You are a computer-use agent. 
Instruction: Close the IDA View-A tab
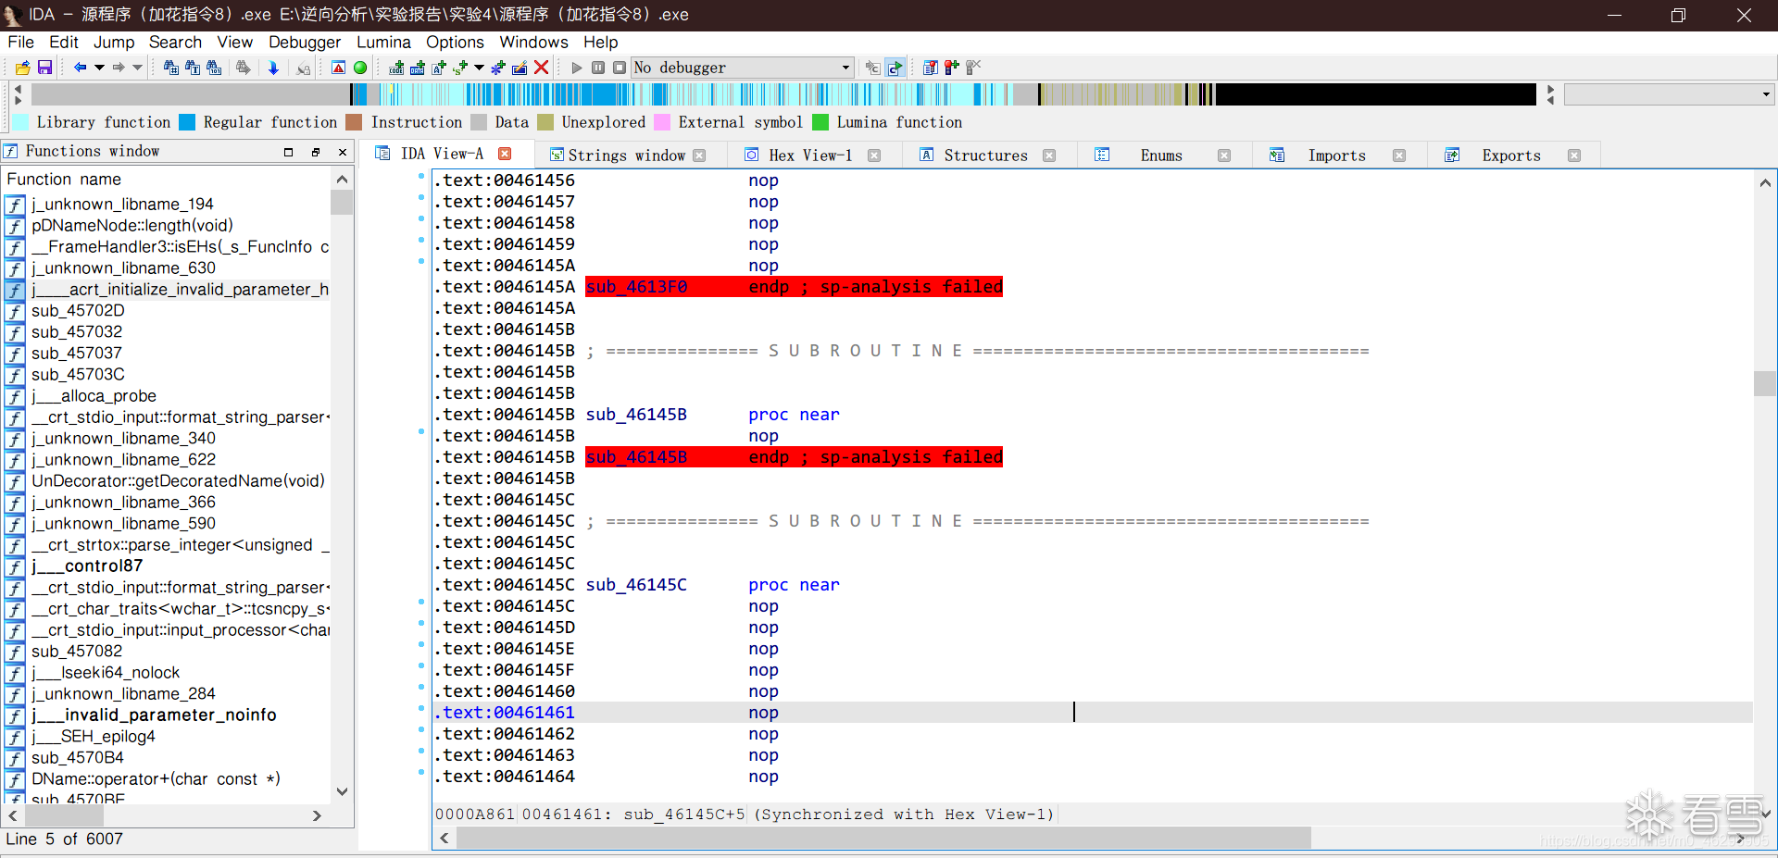(x=505, y=154)
